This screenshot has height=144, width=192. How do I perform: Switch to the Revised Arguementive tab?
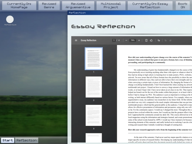tap(78, 5)
